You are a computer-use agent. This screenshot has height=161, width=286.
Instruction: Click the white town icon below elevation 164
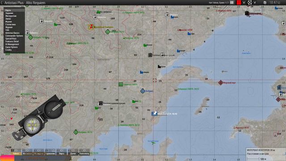[95, 17]
